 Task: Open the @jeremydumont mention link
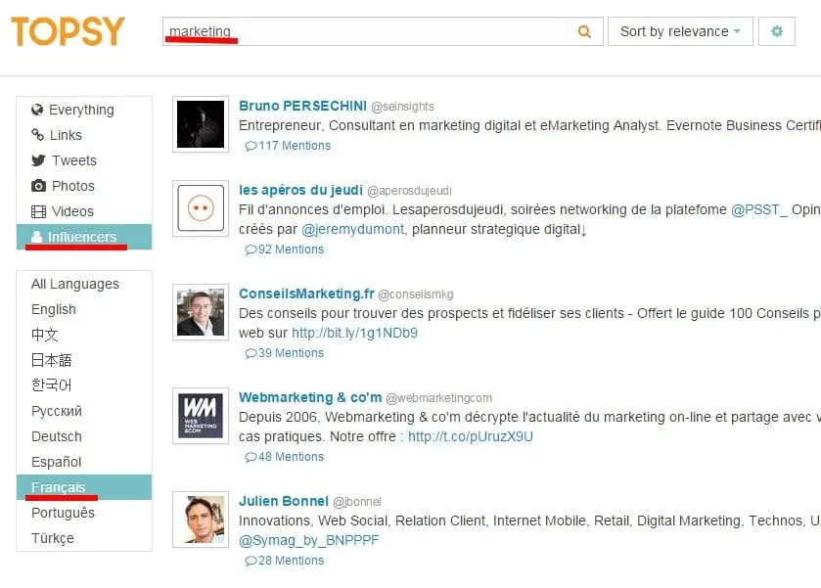[x=353, y=229]
